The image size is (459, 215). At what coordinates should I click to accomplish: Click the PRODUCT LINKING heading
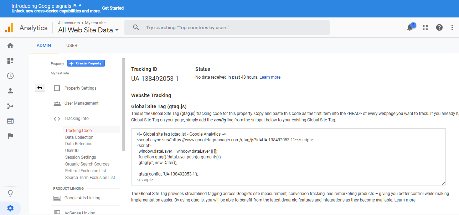point(68,188)
